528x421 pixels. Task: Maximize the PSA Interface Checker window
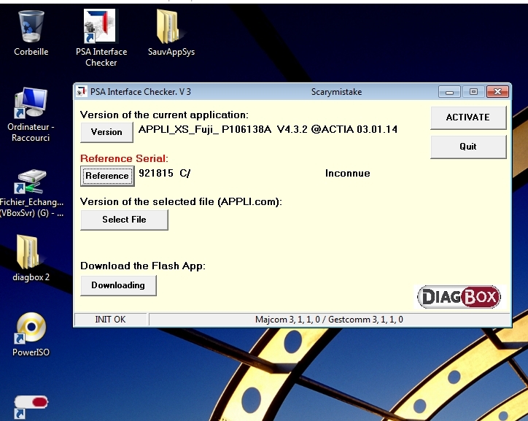click(473, 92)
